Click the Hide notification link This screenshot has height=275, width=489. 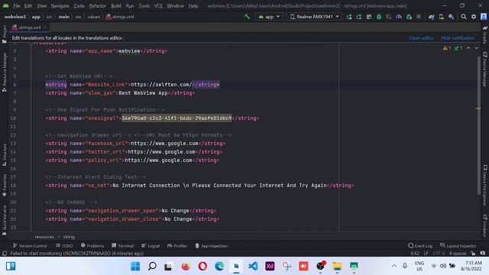tap(458, 37)
